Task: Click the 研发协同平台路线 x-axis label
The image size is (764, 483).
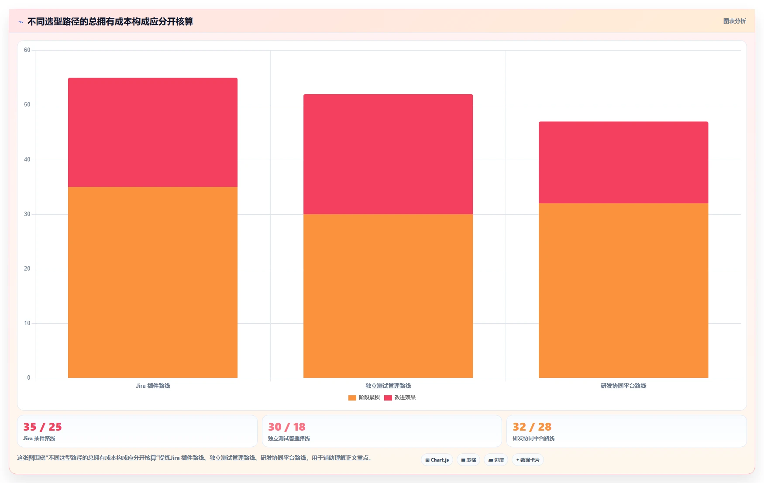Action: coord(623,386)
